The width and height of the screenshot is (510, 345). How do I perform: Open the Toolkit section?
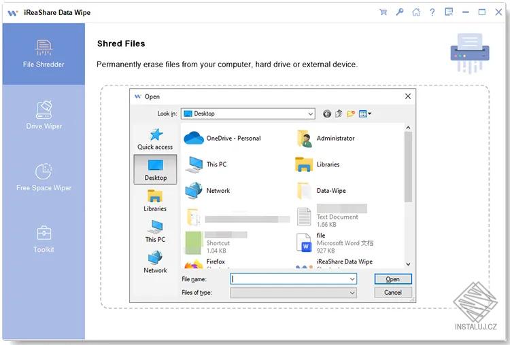click(x=44, y=239)
